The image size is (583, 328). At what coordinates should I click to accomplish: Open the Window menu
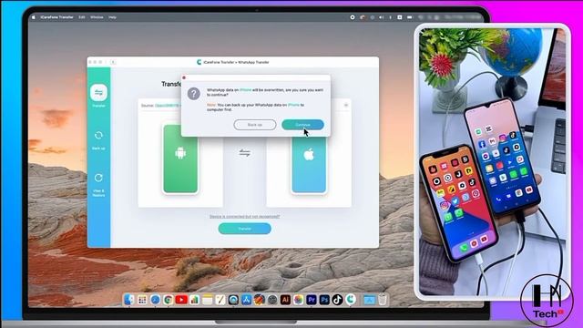[x=97, y=17]
